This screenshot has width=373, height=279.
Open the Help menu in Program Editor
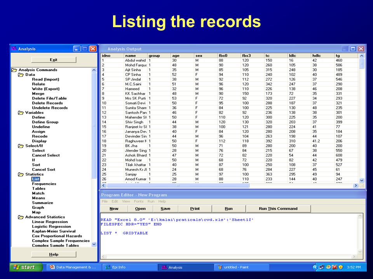162,201
